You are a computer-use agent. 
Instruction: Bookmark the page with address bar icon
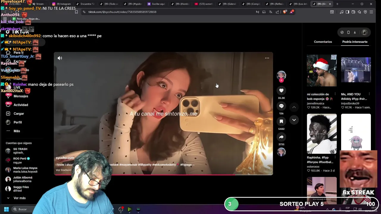(76, 12)
